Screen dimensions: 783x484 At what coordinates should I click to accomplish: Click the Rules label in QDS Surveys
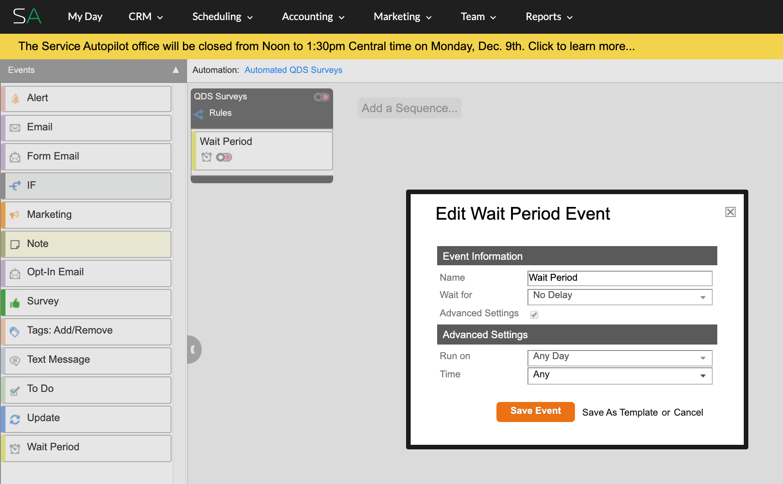(x=220, y=113)
